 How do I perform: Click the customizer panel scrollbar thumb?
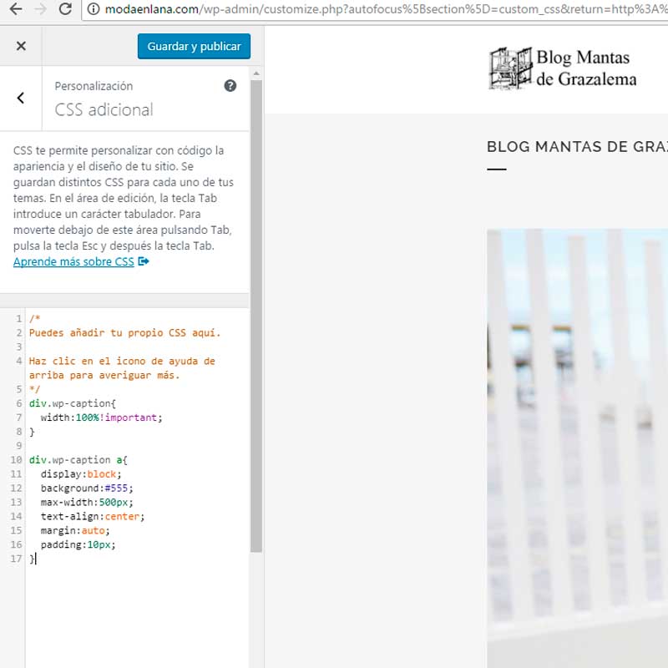(256, 316)
